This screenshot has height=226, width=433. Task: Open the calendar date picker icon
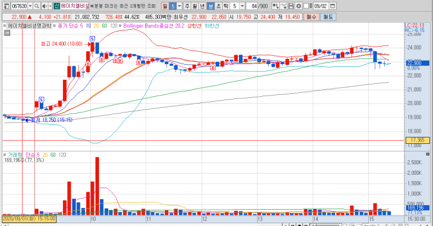[333, 6]
